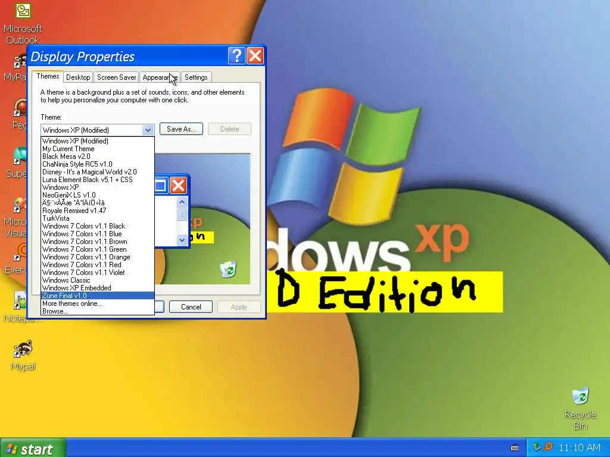Select highlighted Zune Final v1.0 theme

[x=98, y=296]
